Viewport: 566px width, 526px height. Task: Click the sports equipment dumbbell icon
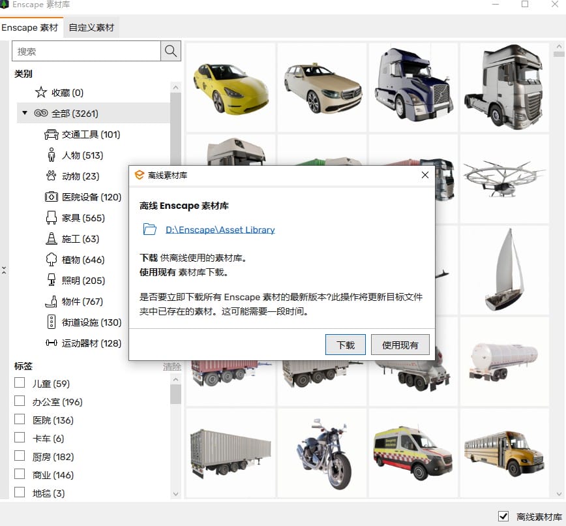[x=52, y=343]
